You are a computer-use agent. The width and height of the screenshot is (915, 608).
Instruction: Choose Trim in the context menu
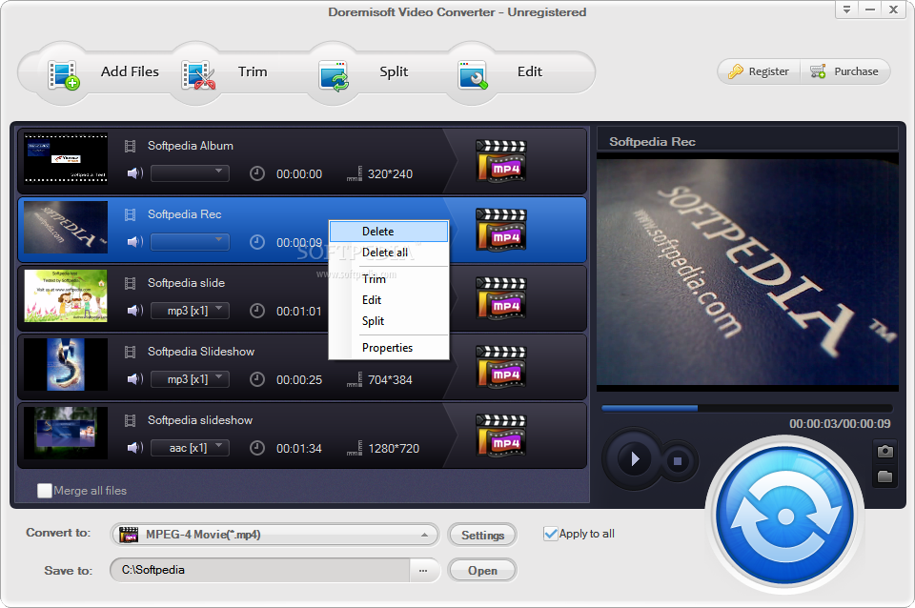click(389, 279)
